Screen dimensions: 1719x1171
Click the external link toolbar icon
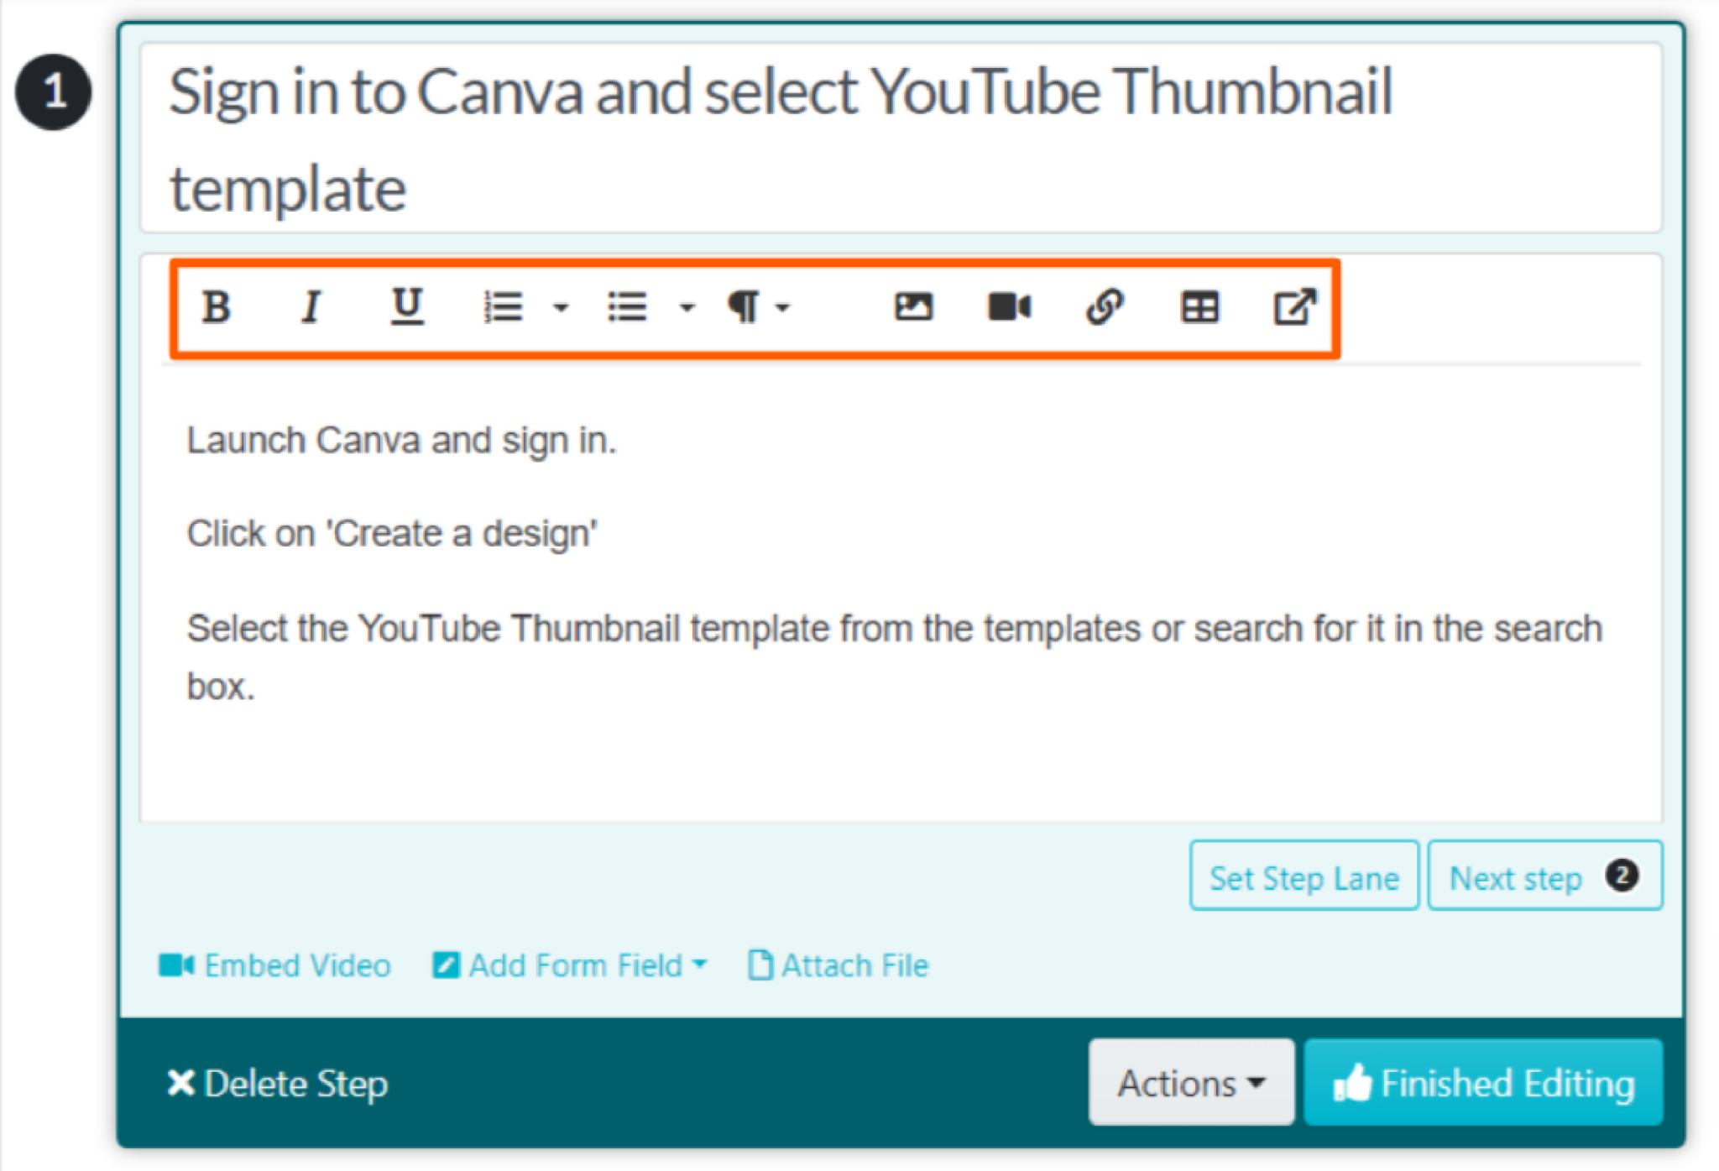coord(1294,306)
